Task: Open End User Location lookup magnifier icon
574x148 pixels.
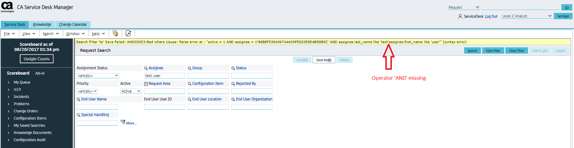Action: (x=189, y=99)
